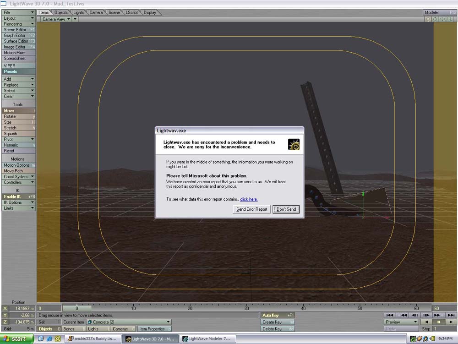
Task: Open the Layout dropdown menu
Action: (18, 18)
